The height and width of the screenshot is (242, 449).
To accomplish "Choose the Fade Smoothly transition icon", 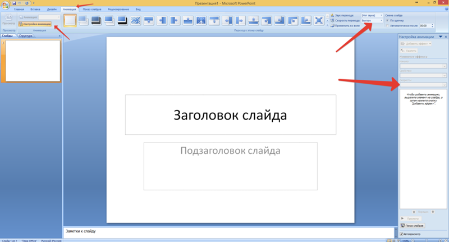I will (x=83, y=20).
